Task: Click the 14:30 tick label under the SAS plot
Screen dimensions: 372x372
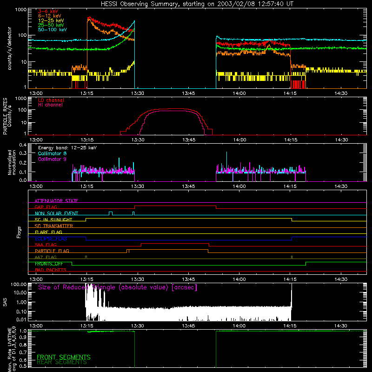Action: [x=341, y=326]
